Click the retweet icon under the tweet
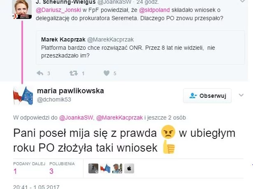 [x=74, y=73]
